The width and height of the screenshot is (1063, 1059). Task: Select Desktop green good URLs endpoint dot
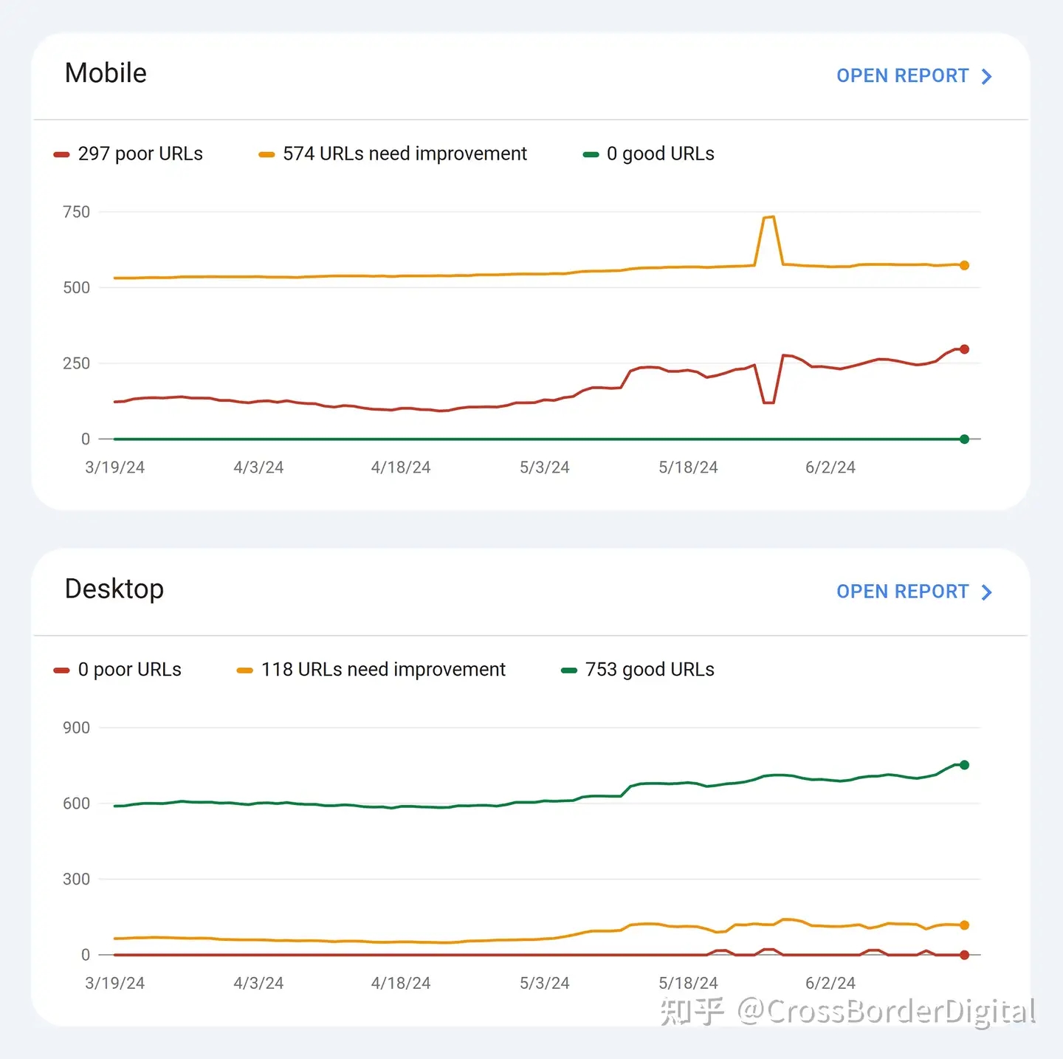point(964,765)
